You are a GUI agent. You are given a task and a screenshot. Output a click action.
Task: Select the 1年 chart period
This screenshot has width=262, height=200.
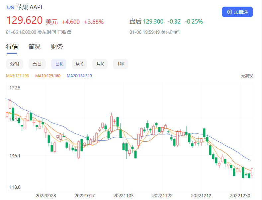[x=121, y=64]
